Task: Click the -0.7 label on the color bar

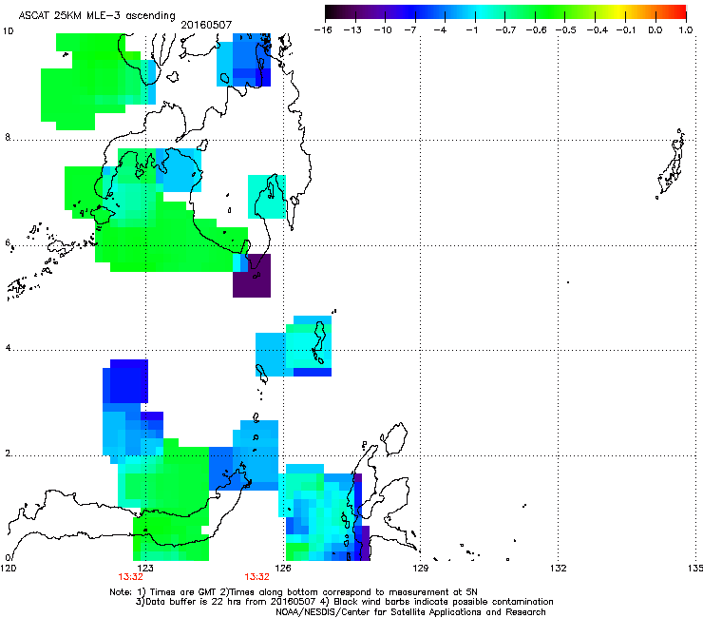Action: (x=505, y=30)
